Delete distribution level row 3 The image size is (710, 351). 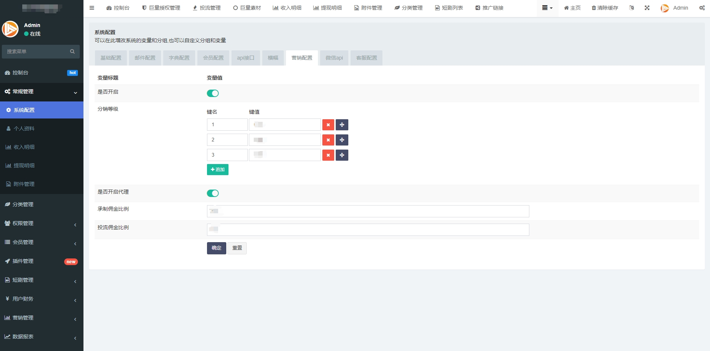pos(328,155)
